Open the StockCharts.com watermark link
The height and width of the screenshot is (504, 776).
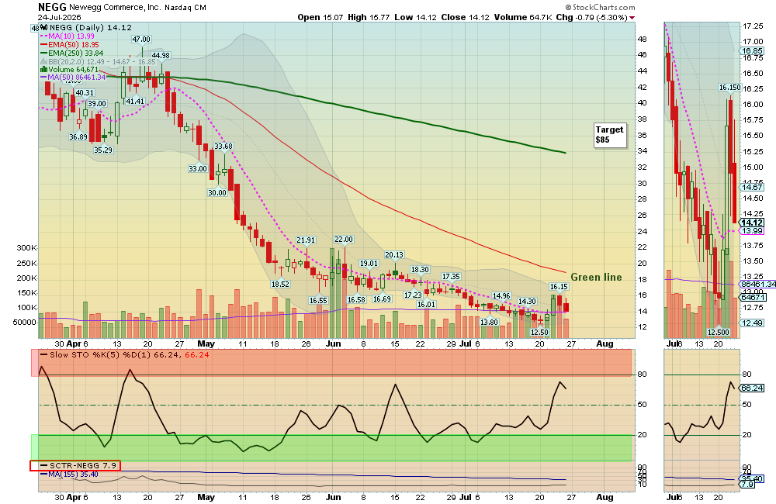click(601, 8)
